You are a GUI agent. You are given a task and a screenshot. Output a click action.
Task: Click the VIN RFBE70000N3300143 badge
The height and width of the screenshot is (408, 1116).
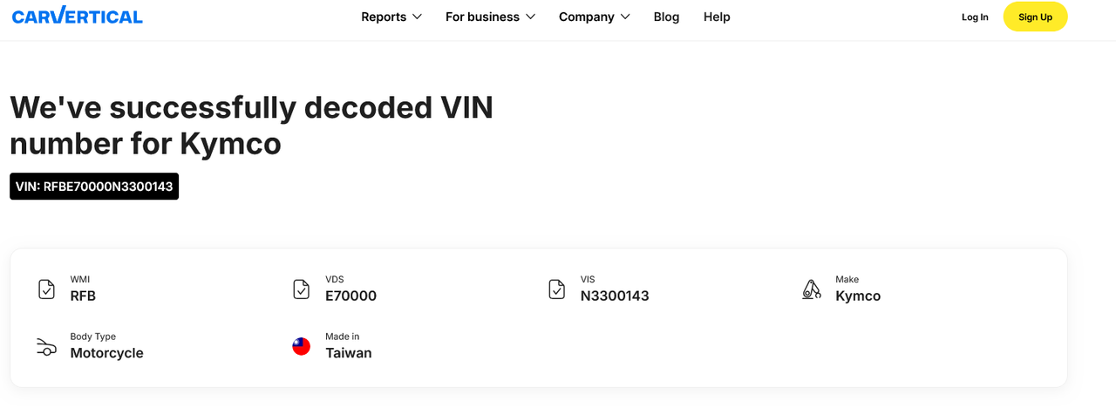(94, 187)
